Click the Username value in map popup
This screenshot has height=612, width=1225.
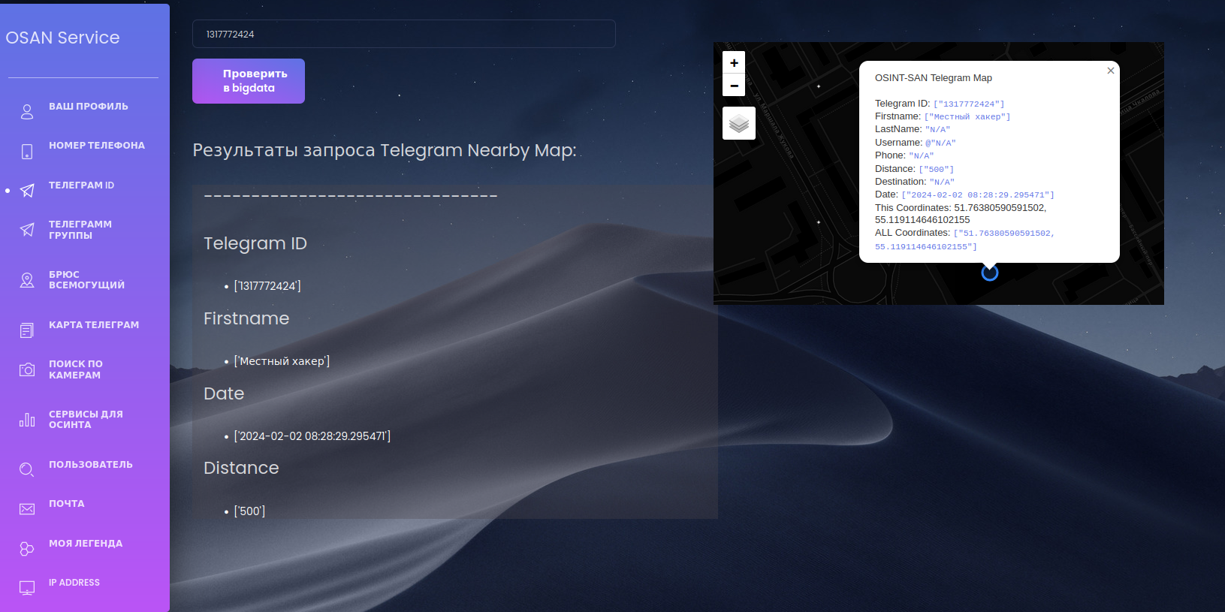pyautogui.click(x=940, y=143)
